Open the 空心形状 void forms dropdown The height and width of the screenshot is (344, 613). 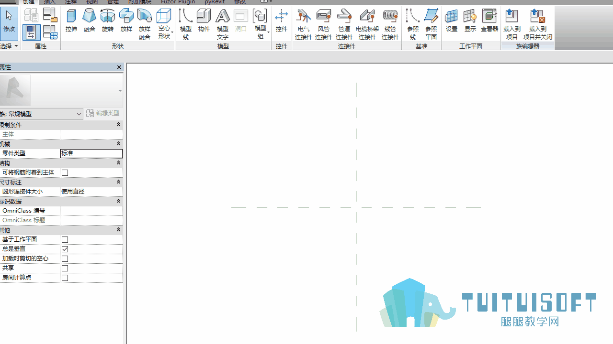tap(164, 24)
